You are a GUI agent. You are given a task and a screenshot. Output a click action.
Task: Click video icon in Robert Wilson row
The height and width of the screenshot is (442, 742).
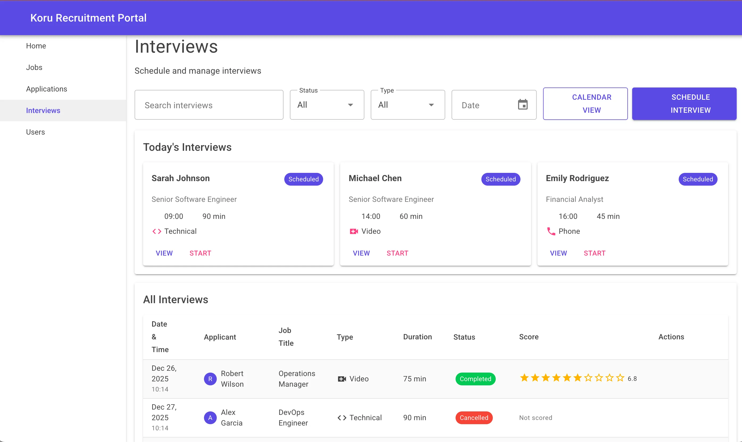click(342, 379)
